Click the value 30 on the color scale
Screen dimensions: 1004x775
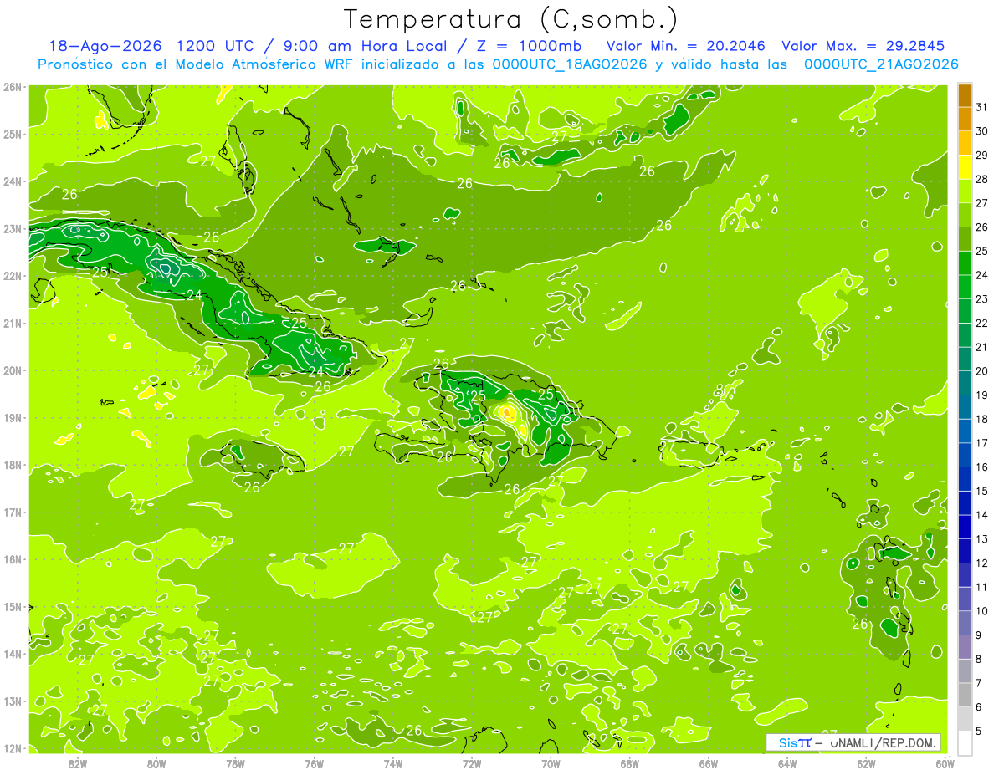(981, 131)
